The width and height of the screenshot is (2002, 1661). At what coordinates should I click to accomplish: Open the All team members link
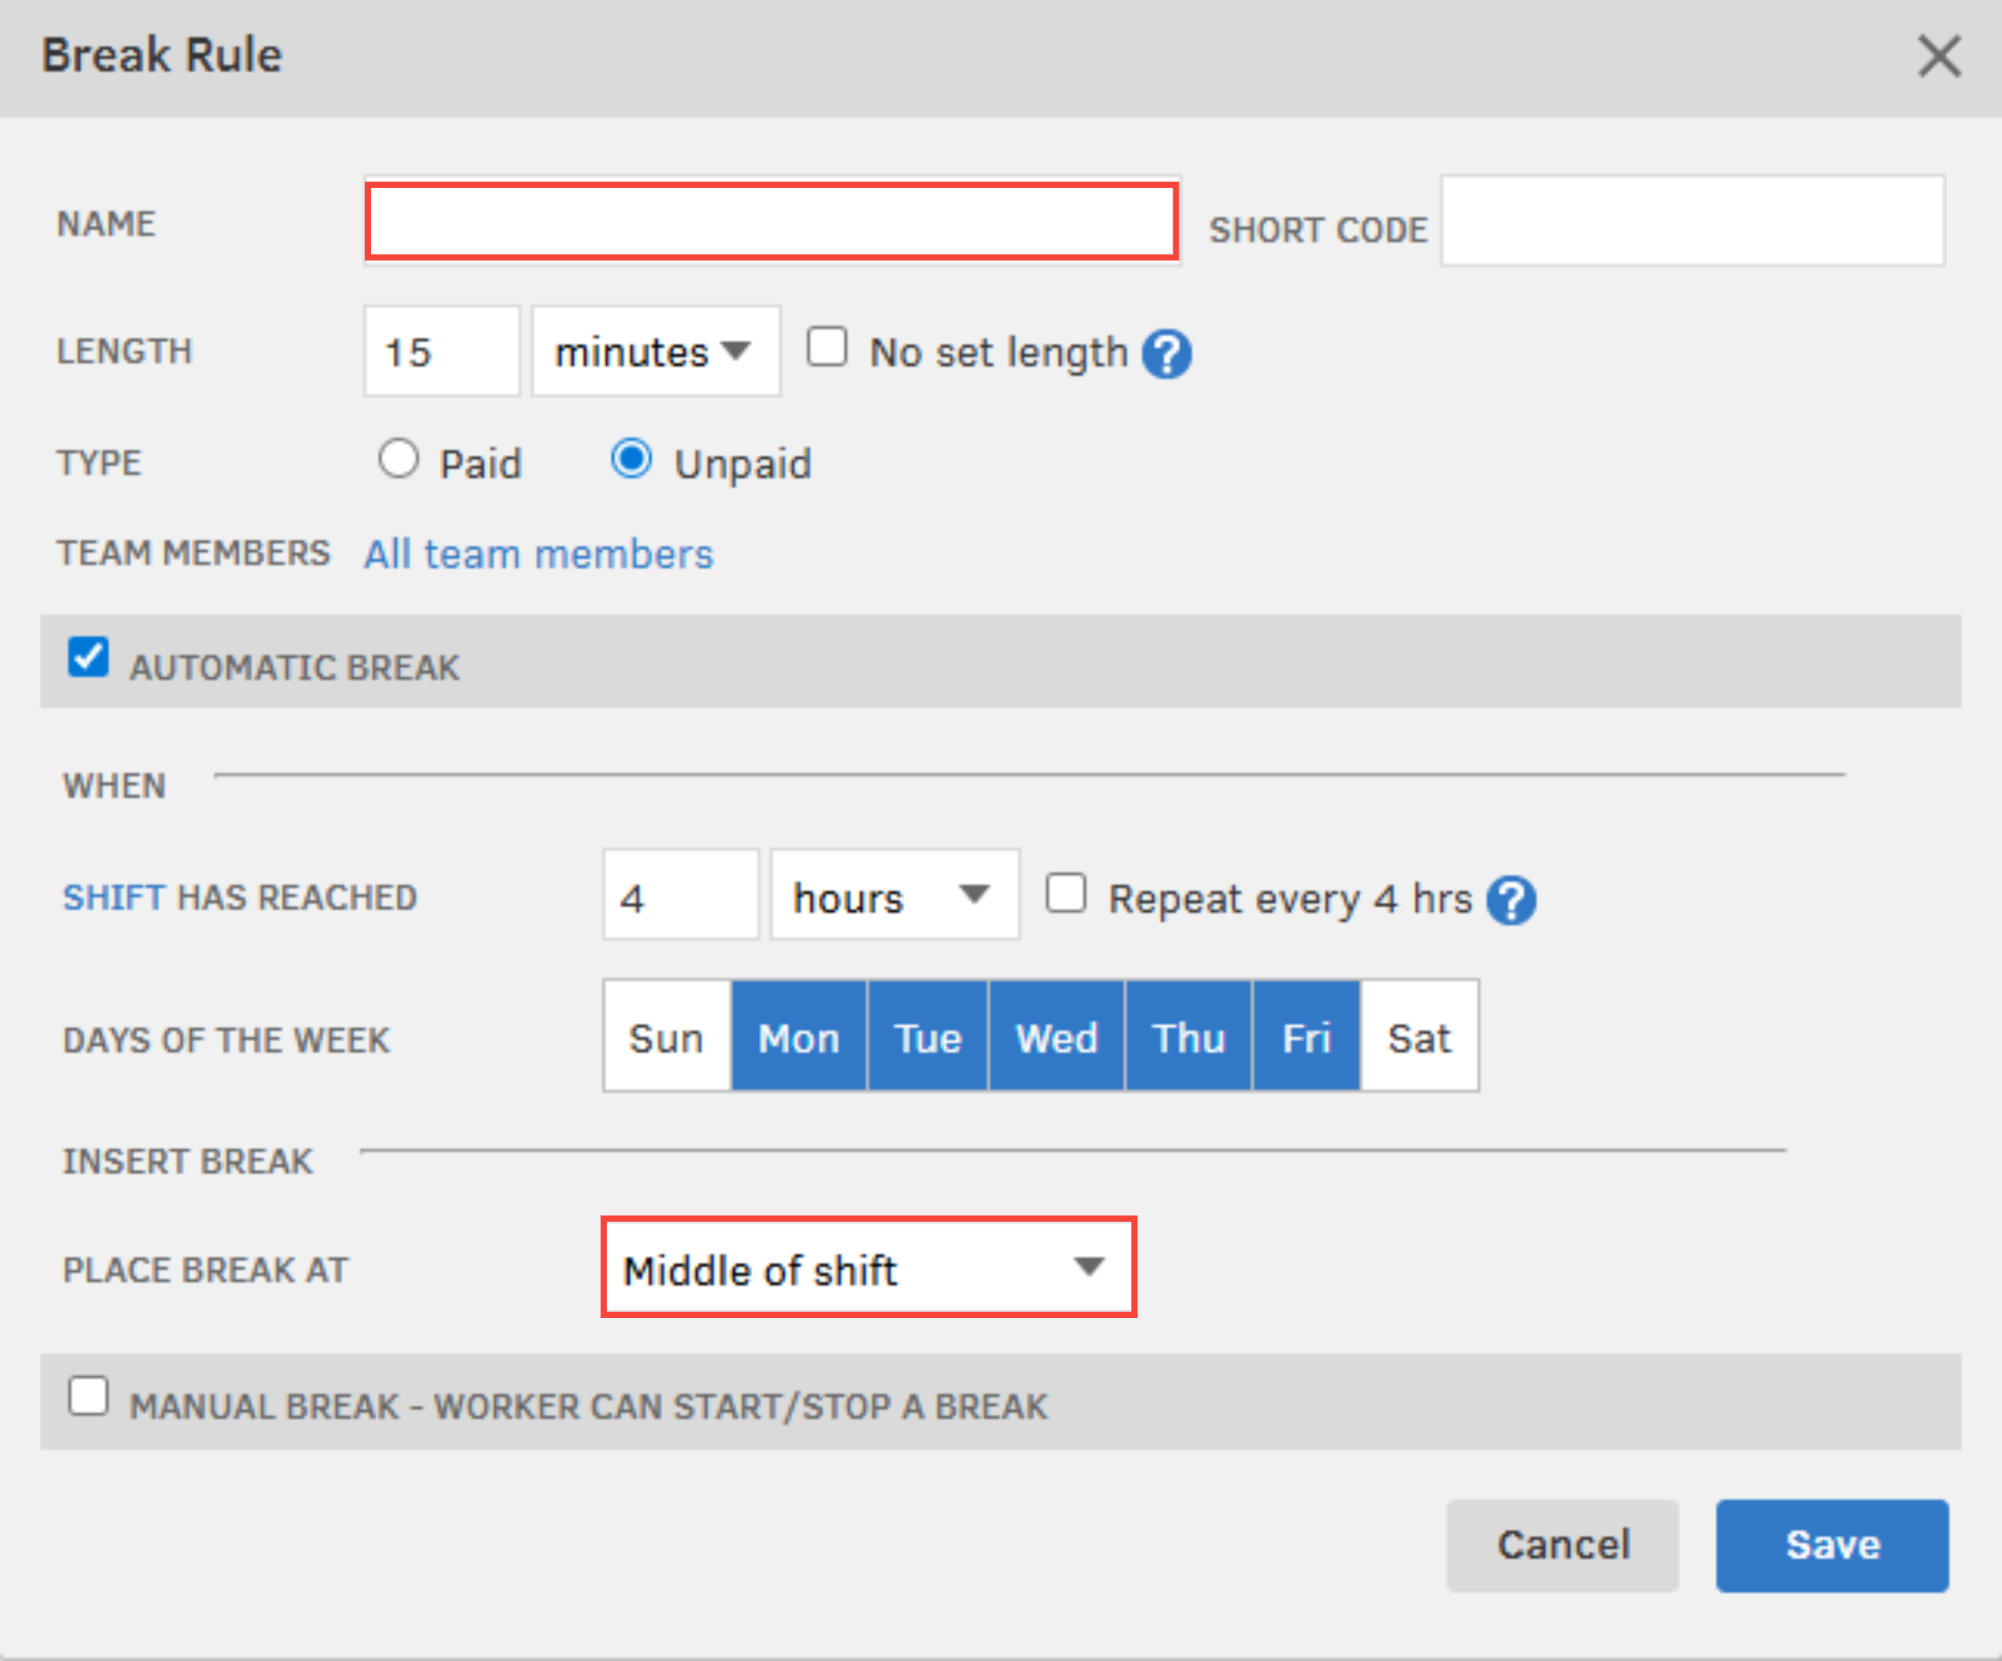(x=539, y=554)
